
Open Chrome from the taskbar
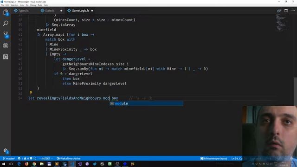coord(34,164)
